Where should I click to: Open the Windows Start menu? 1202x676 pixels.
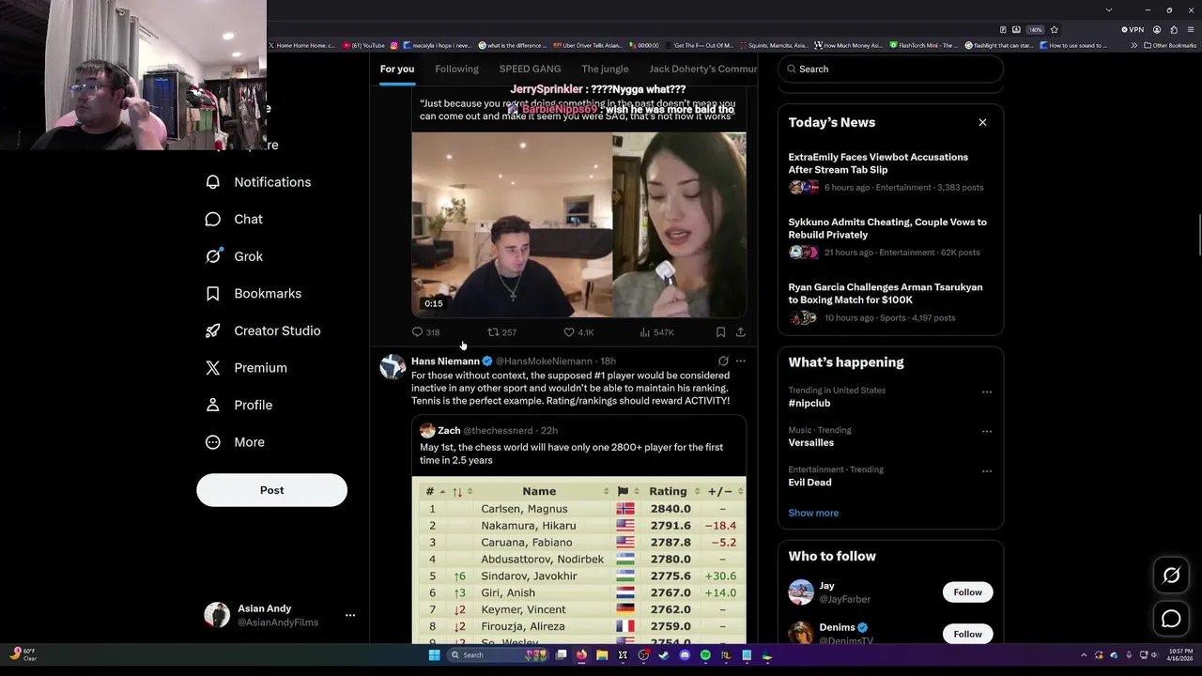click(434, 655)
